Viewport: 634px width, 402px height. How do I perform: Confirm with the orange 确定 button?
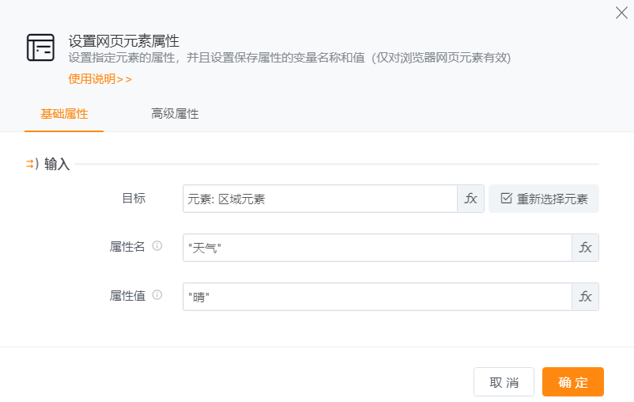[573, 382]
